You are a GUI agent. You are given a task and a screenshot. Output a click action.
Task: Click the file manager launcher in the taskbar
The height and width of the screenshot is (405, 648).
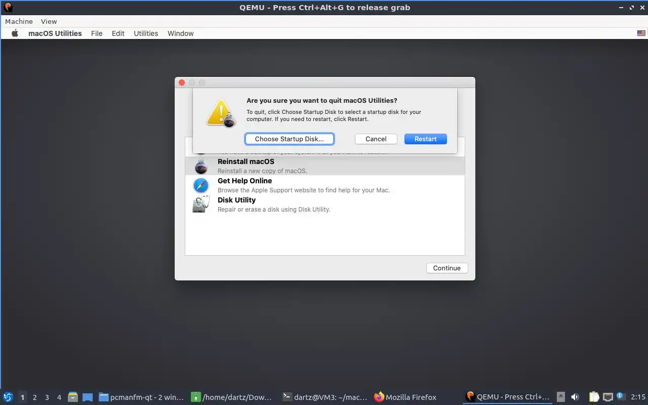(x=73, y=397)
